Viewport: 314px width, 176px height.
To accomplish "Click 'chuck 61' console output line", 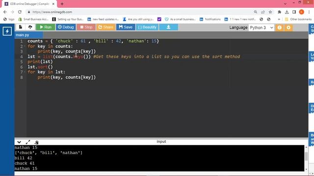I will [25, 163].
